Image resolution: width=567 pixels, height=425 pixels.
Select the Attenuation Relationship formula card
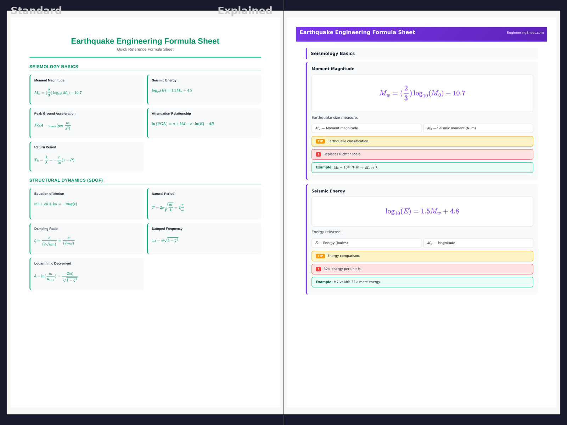204,123
